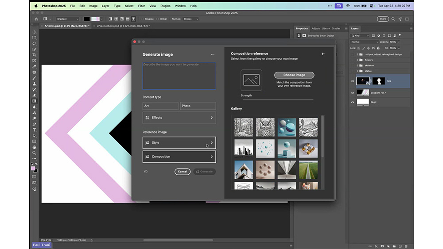
Task: Switch to the zPikenorhern.psd document tab
Action: (123, 26)
